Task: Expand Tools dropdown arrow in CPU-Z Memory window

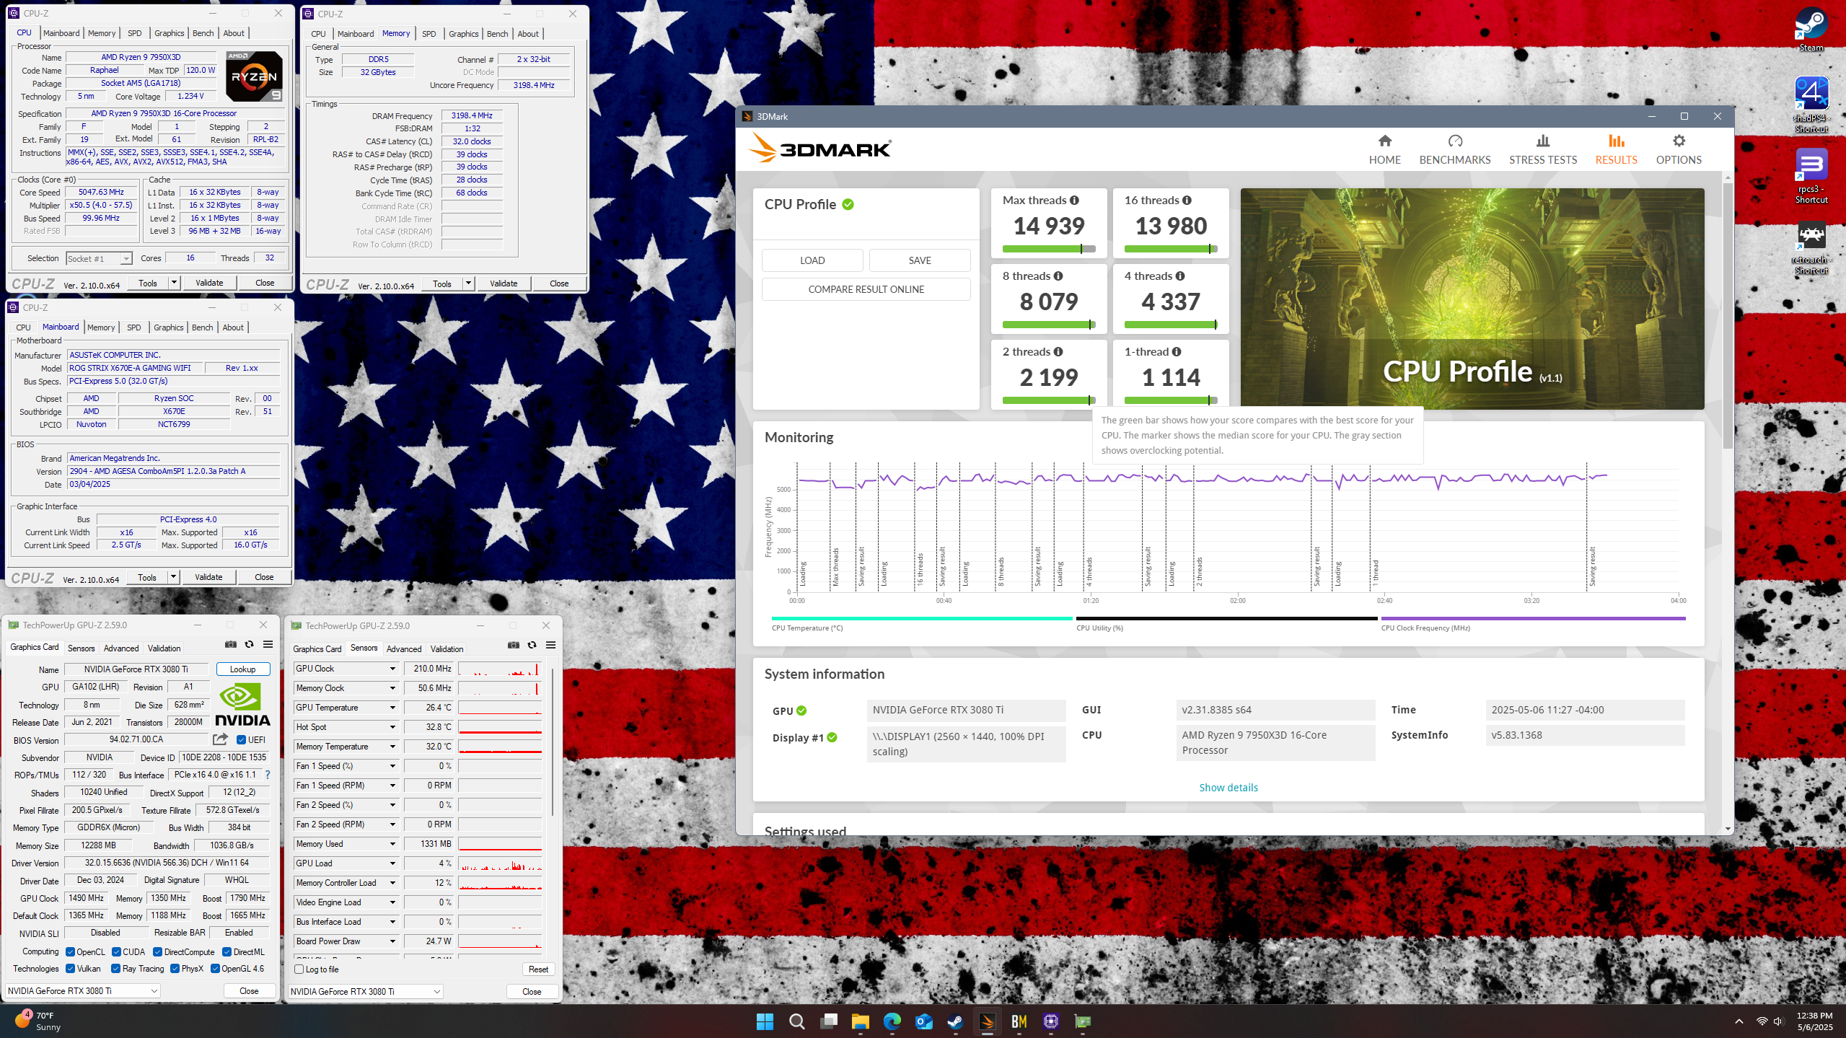Action: tap(468, 283)
